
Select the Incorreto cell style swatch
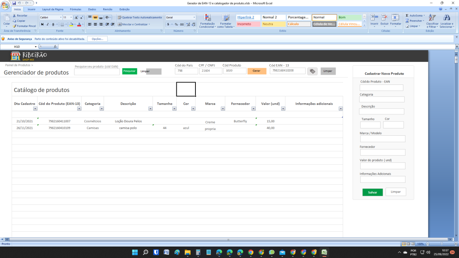(x=248, y=24)
